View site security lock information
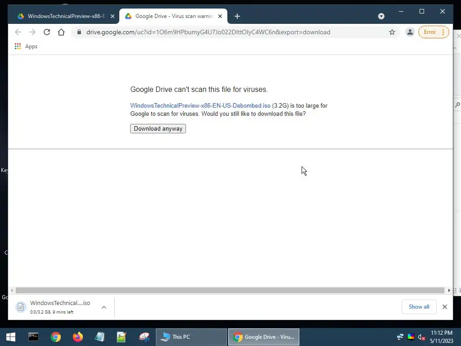 [x=79, y=32]
